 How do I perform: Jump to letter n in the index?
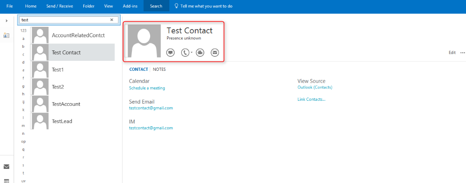click(24, 134)
